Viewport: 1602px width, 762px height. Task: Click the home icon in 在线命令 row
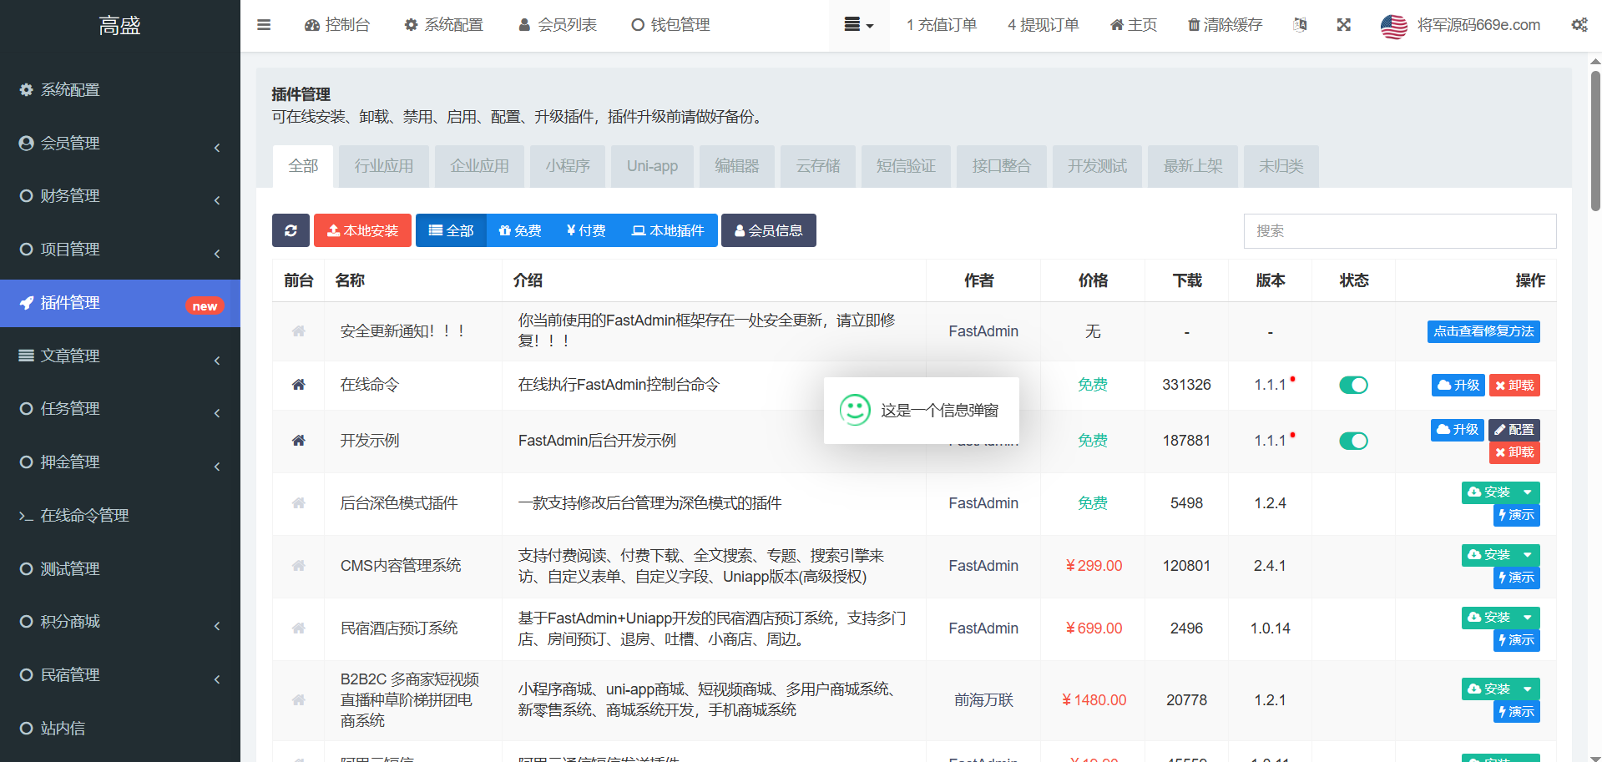(x=298, y=385)
